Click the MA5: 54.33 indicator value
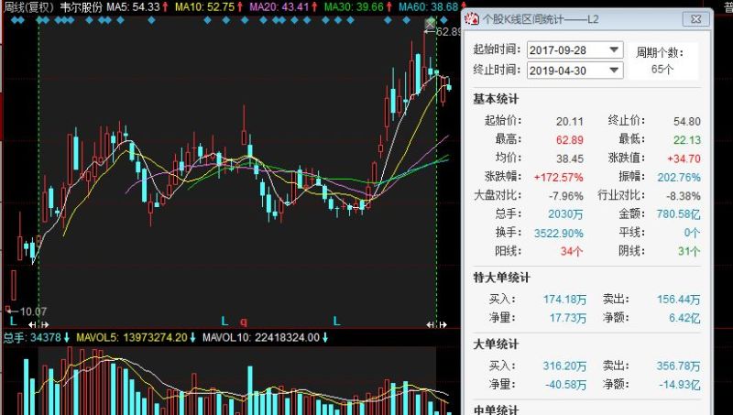 [x=133, y=7]
